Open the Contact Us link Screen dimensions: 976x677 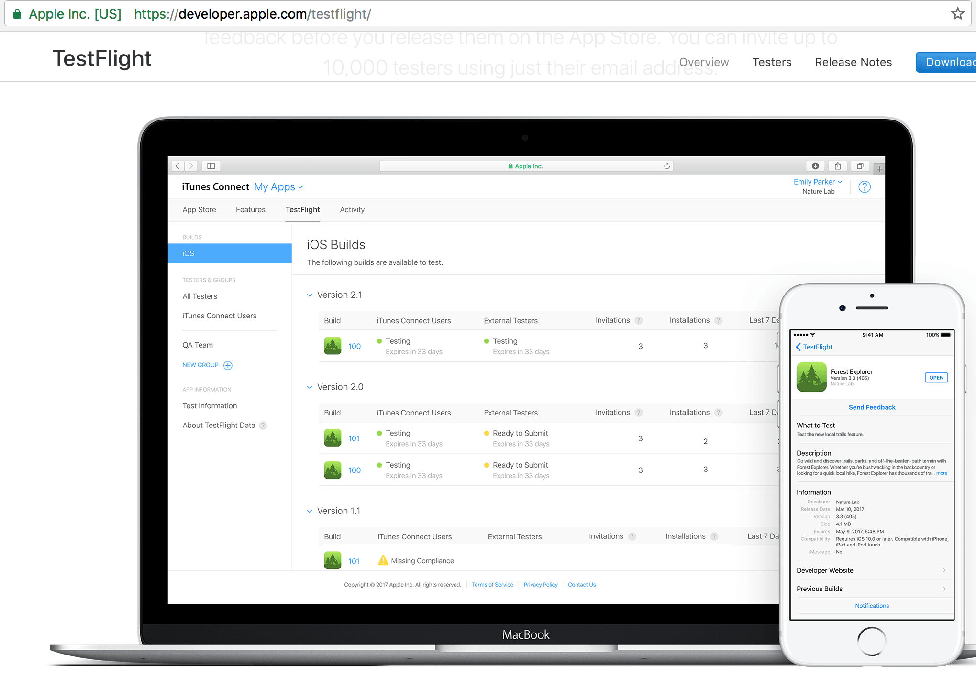pos(582,585)
